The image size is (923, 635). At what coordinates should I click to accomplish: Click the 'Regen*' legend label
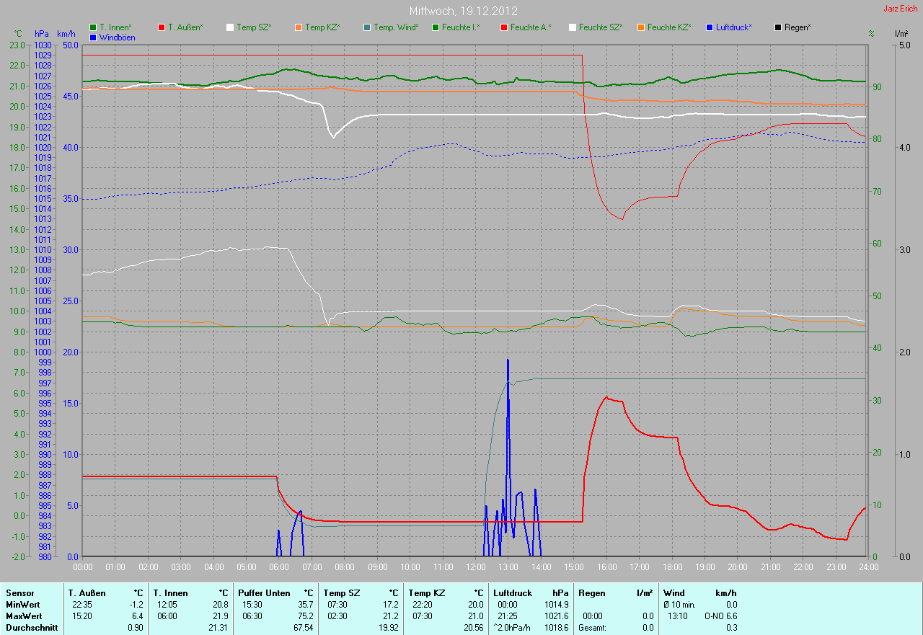click(798, 27)
